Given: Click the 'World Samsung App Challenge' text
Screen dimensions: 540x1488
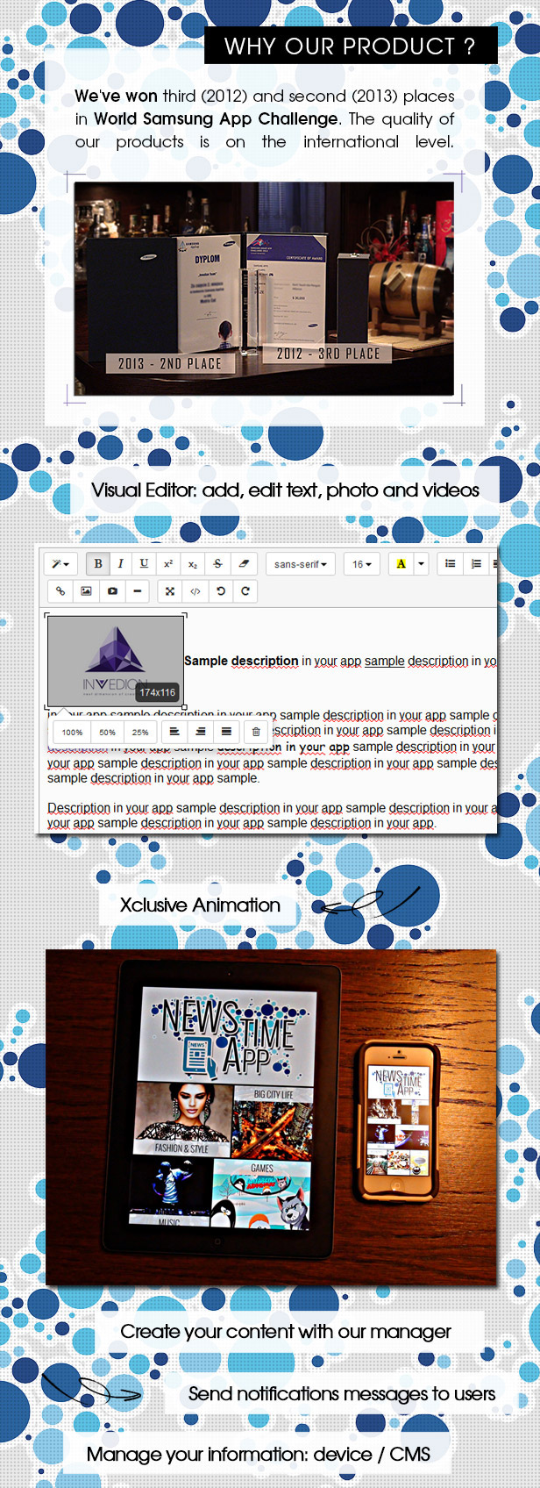Looking at the screenshot, I should [x=216, y=118].
